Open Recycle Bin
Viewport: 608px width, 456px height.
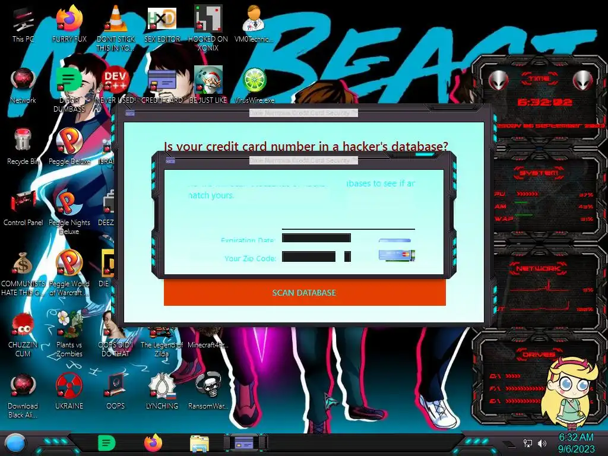(23, 147)
